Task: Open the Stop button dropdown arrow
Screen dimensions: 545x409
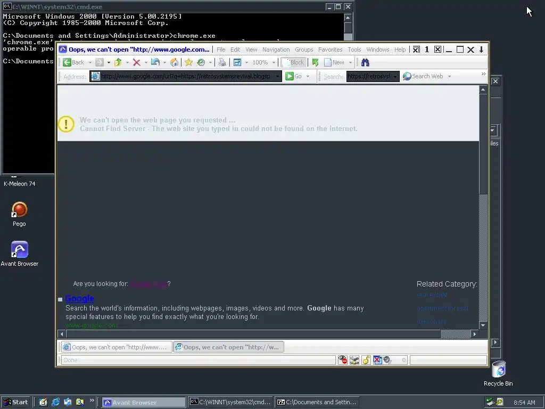Action: point(146,63)
